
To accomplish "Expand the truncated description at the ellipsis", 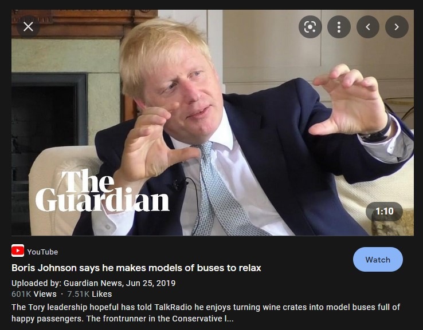I will click(230, 319).
